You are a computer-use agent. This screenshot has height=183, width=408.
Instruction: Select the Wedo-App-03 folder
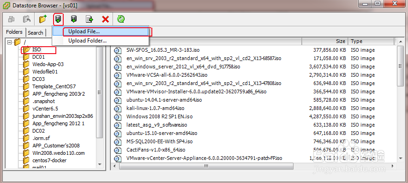[48, 64]
